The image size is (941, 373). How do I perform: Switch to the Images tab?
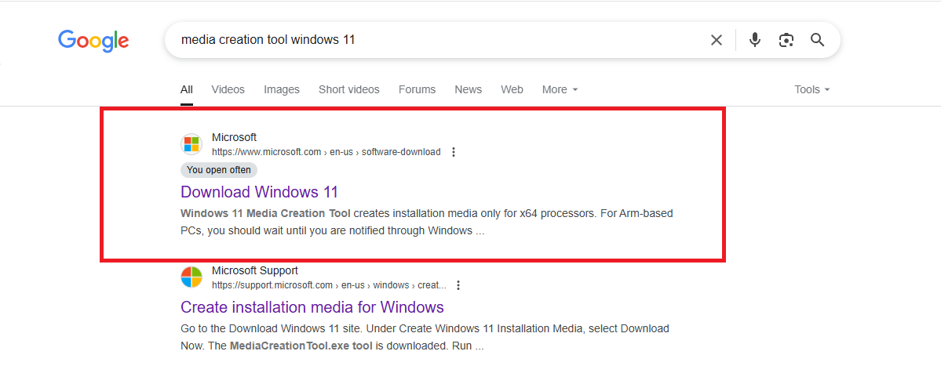pos(282,89)
